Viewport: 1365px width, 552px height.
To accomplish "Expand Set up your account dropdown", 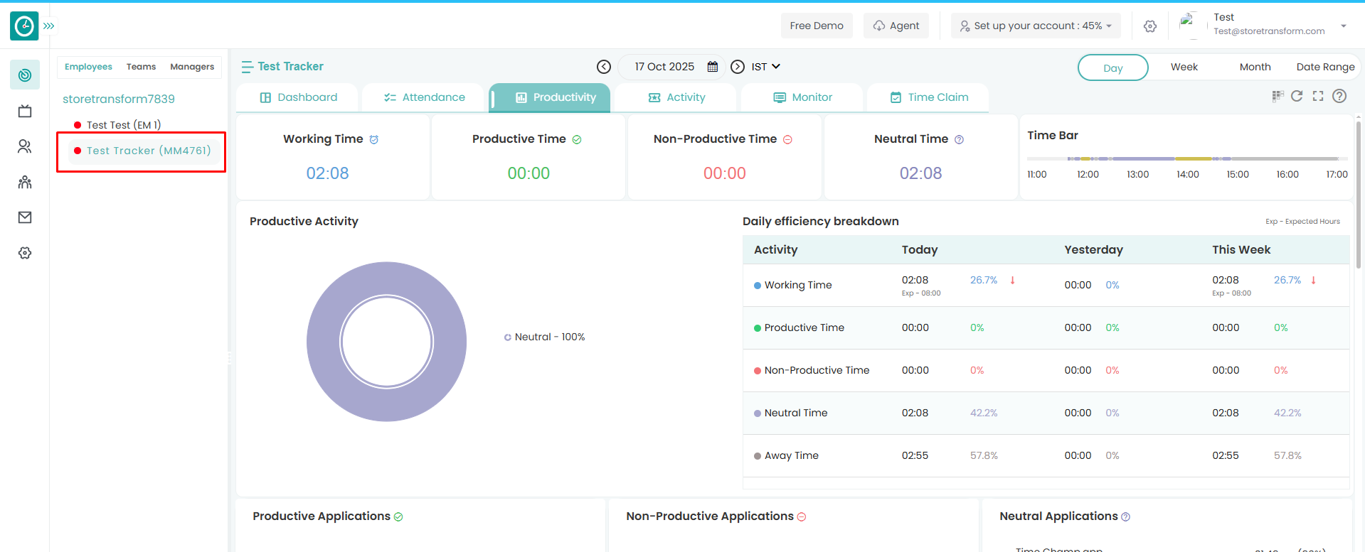I will pos(1036,26).
